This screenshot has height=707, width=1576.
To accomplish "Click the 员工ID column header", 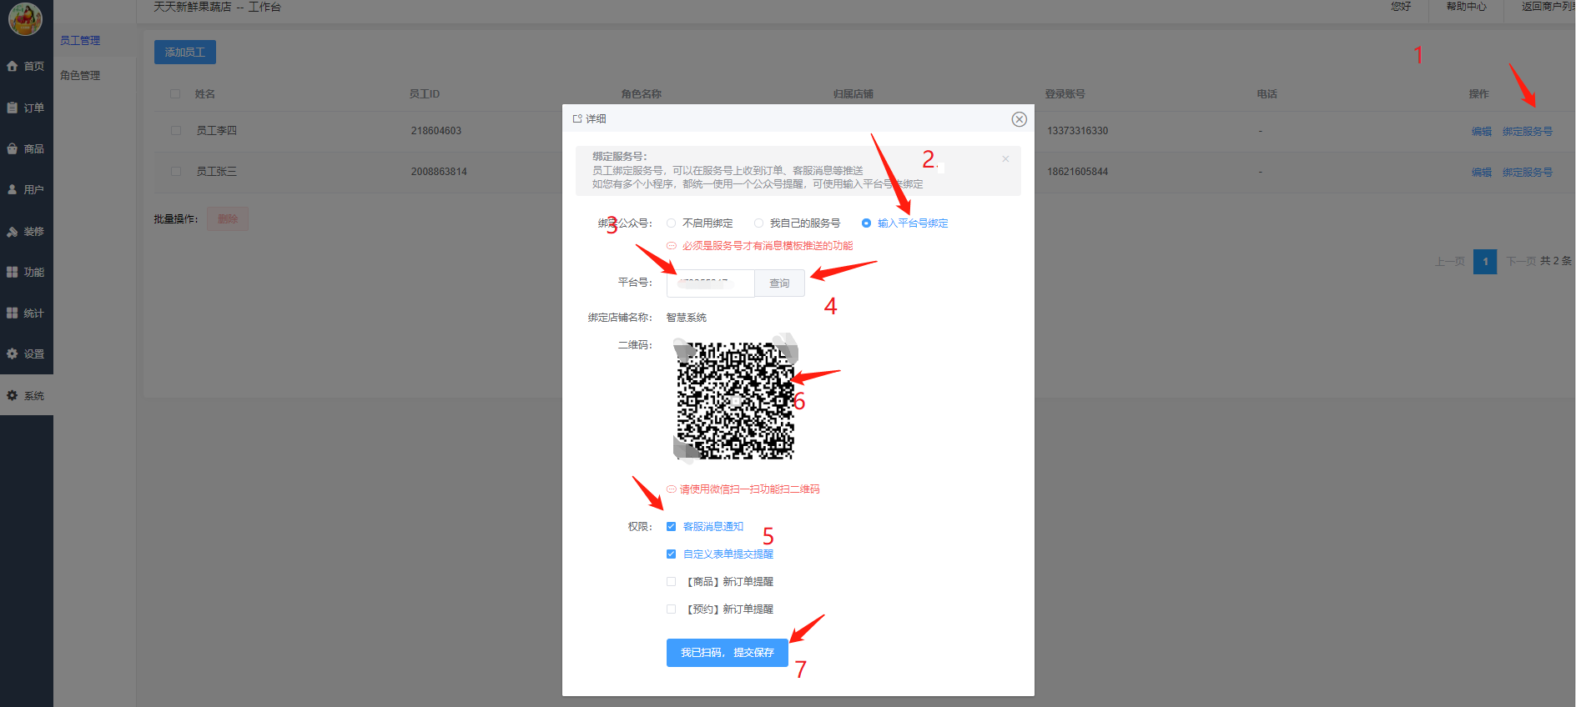I will [424, 93].
